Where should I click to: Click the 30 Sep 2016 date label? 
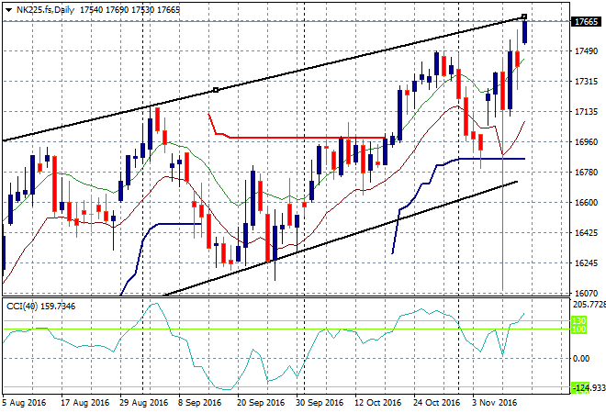coord(320,403)
